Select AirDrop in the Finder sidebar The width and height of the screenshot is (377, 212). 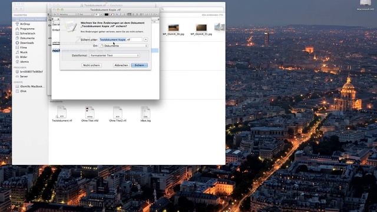25,24
